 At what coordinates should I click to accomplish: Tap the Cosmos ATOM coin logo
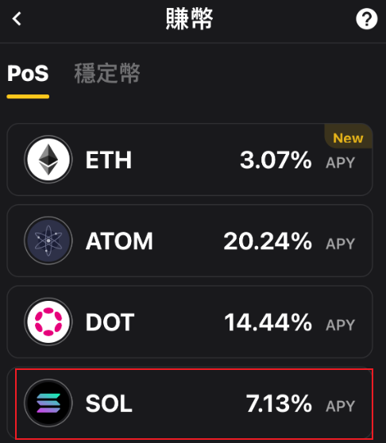pos(48,241)
